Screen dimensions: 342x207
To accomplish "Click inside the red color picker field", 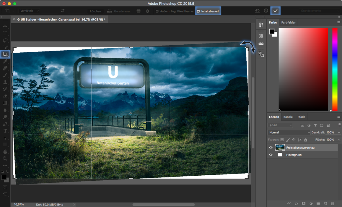I will pyautogui.click(x=303, y=69).
